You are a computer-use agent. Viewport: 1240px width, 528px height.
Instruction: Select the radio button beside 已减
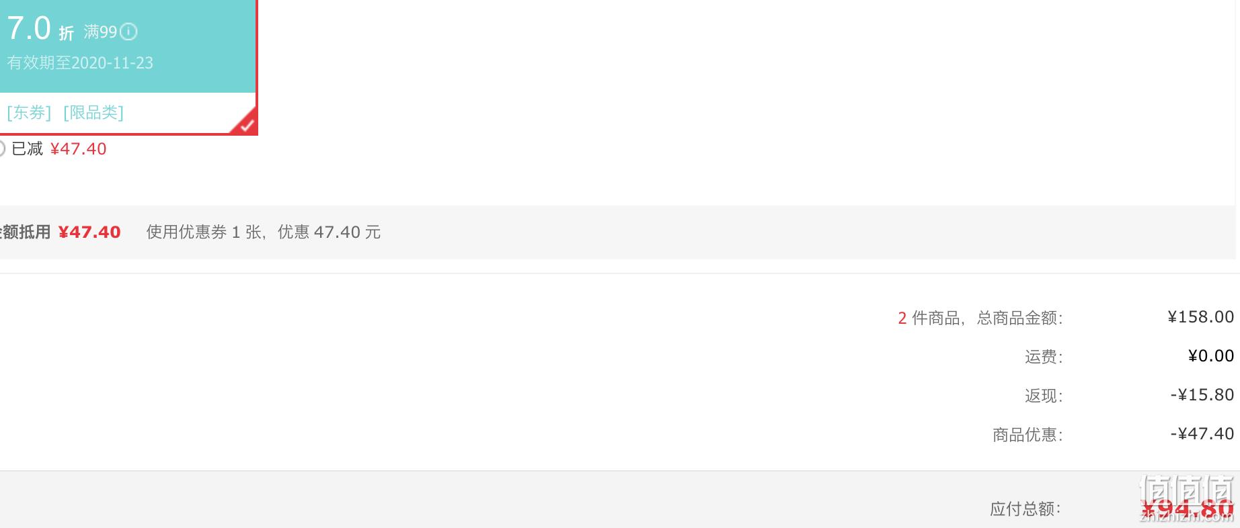pos(1,148)
